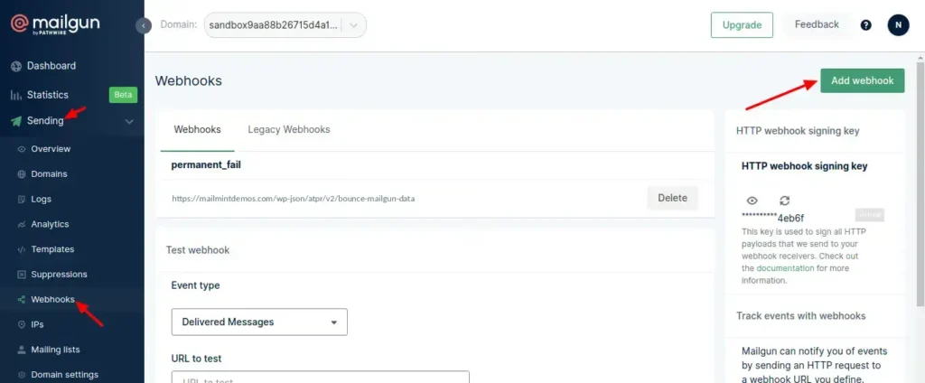The width and height of the screenshot is (925, 383).
Task: Open the help question mark icon
Action: pyautogui.click(x=865, y=25)
